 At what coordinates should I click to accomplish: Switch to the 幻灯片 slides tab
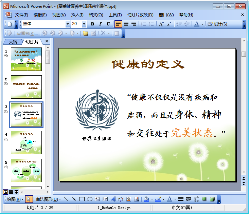pyautogui.click(x=32, y=42)
